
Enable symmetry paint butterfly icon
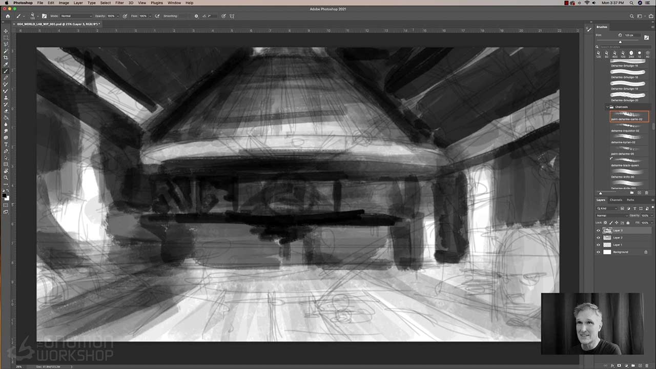(x=232, y=16)
